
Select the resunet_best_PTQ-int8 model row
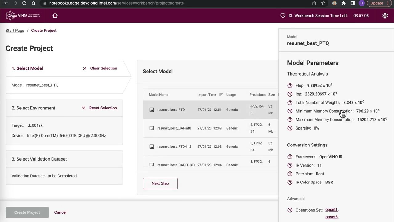point(211,147)
